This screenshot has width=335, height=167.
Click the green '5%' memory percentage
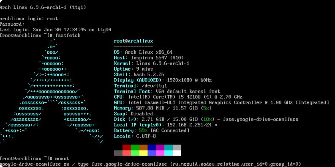click(206, 108)
